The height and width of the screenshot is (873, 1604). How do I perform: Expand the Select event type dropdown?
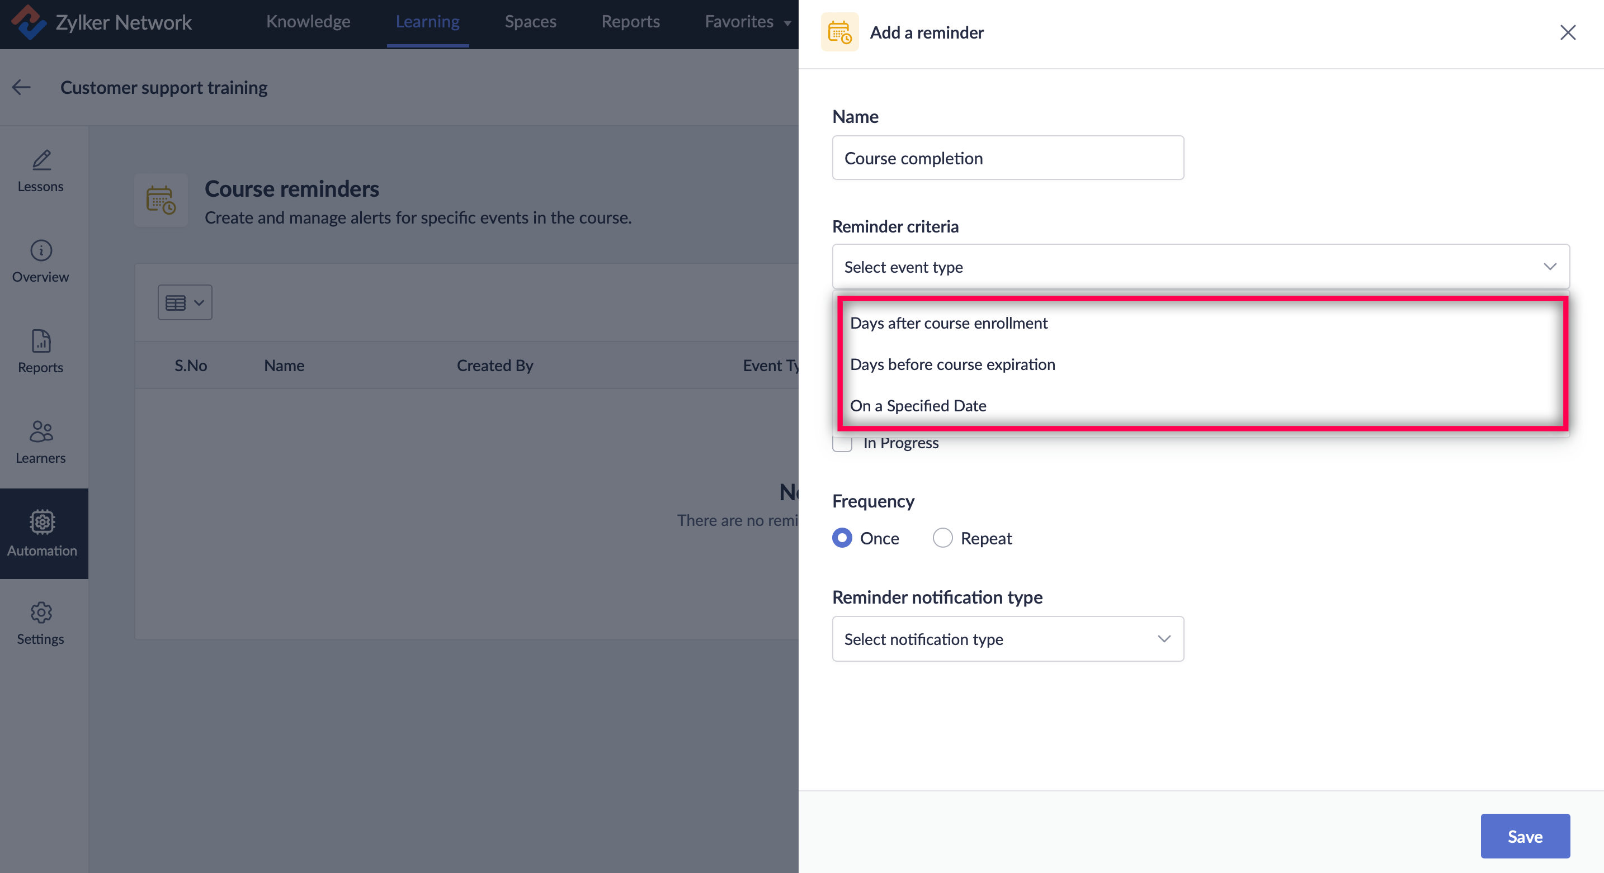(1201, 267)
